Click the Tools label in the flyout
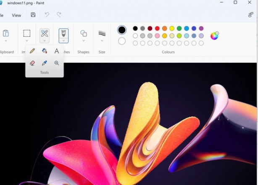Screen dimensions: 258x185 tap(45, 72)
